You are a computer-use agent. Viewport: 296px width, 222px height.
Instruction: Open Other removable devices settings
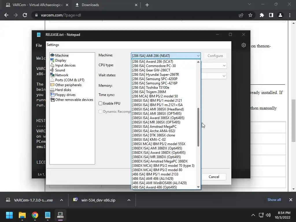tap(74, 100)
